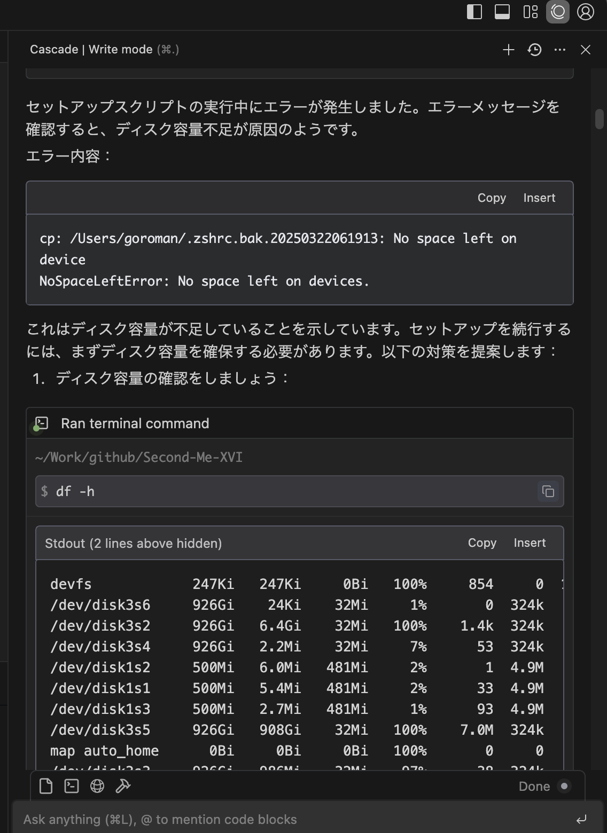The width and height of the screenshot is (607, 833).
Task: Click the Cascade chat scrollbar thumb
Action: [600, 119]
